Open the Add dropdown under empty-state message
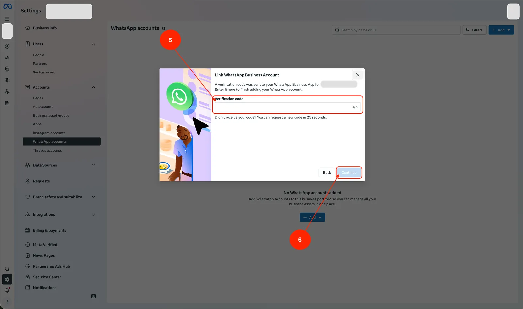 [x=312, y=217]
